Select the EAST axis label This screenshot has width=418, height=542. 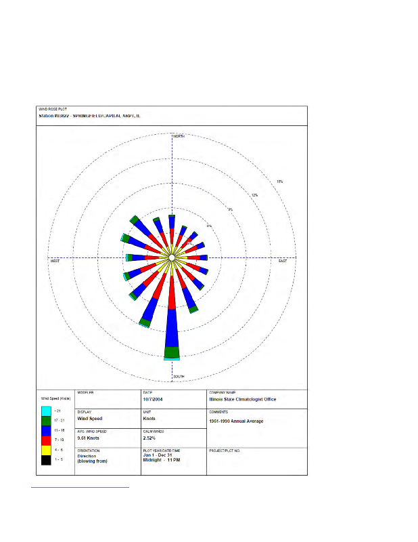tap(283, 261)
